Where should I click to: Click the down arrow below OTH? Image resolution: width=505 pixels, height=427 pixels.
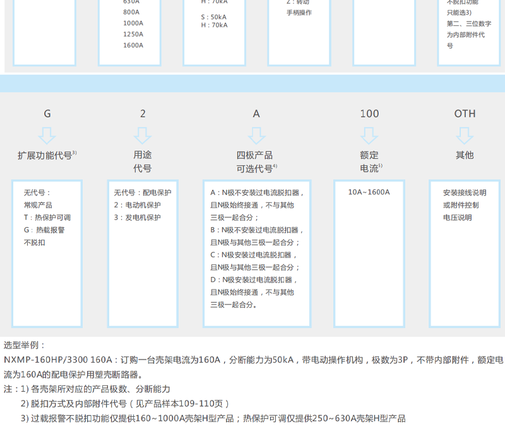pos(465,135)
